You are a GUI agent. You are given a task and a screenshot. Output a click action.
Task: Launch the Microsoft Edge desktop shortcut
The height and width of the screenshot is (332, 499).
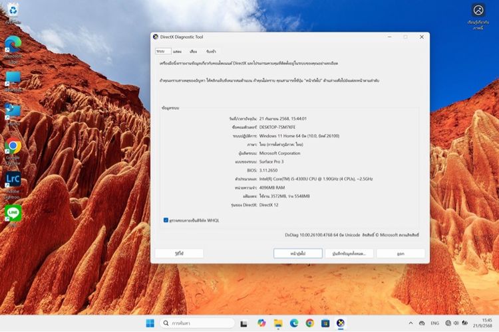click(x=13, y=48)
